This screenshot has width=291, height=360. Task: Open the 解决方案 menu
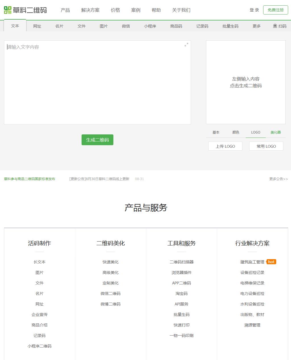point(90,10)
